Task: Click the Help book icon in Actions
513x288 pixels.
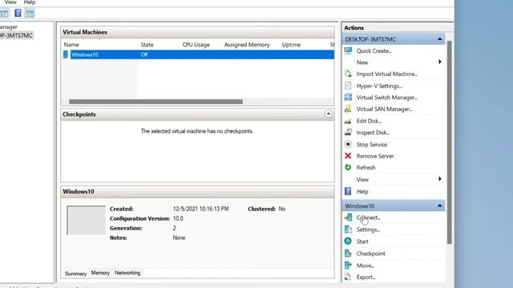Action: click(348, 191)
